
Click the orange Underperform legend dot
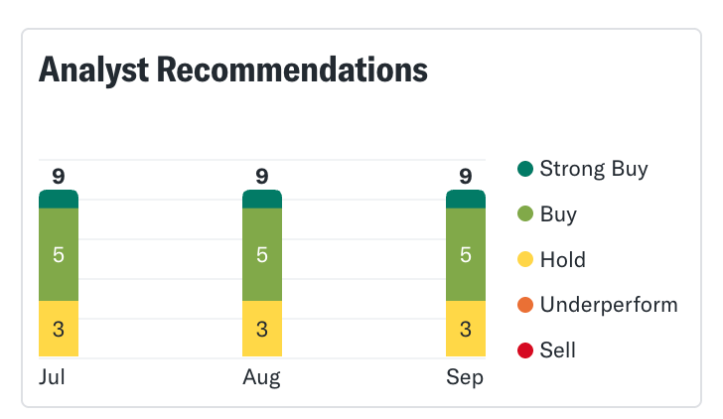coord(525,305)
